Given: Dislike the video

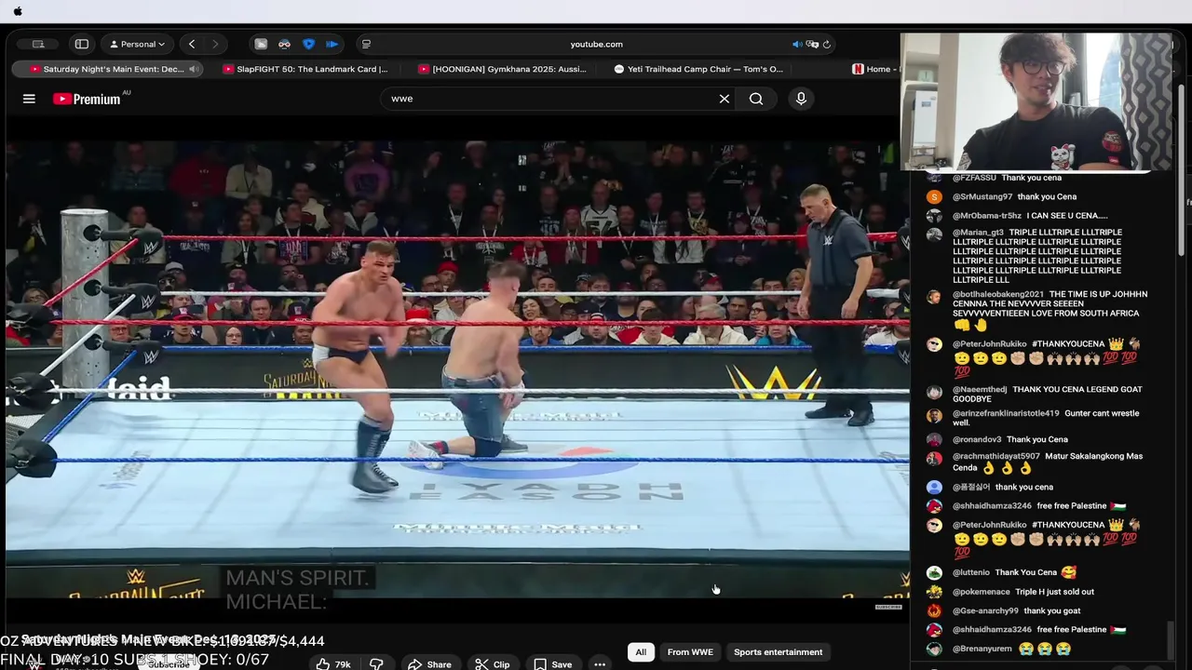Looking at the screenshot, I should [x=376, y=663].
